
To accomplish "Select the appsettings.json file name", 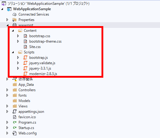I will pyautogui.click(x=31, y=112).
